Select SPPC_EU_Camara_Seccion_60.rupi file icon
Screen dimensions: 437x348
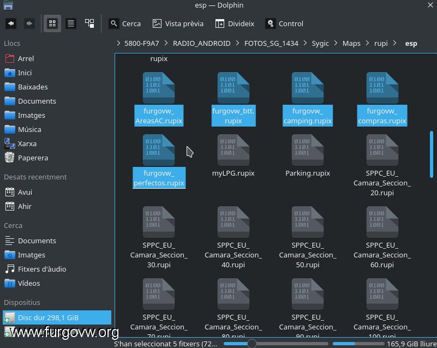click(x=382, y=222)
